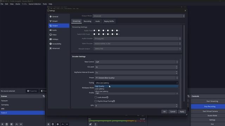The image size is (225, 126).
Task: Select Audio Track 1 radio button
Action: [94, 30]
